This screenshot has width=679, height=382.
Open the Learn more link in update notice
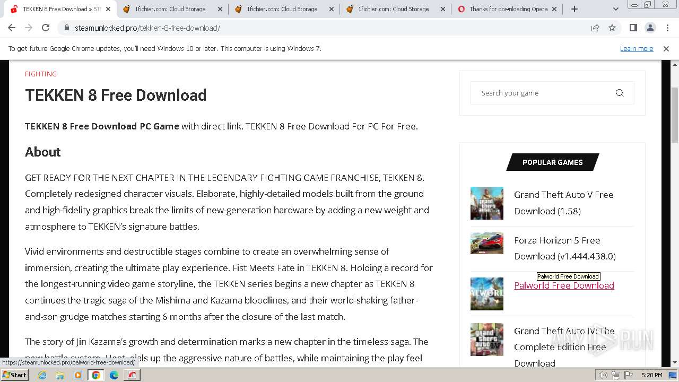(637, 49)
